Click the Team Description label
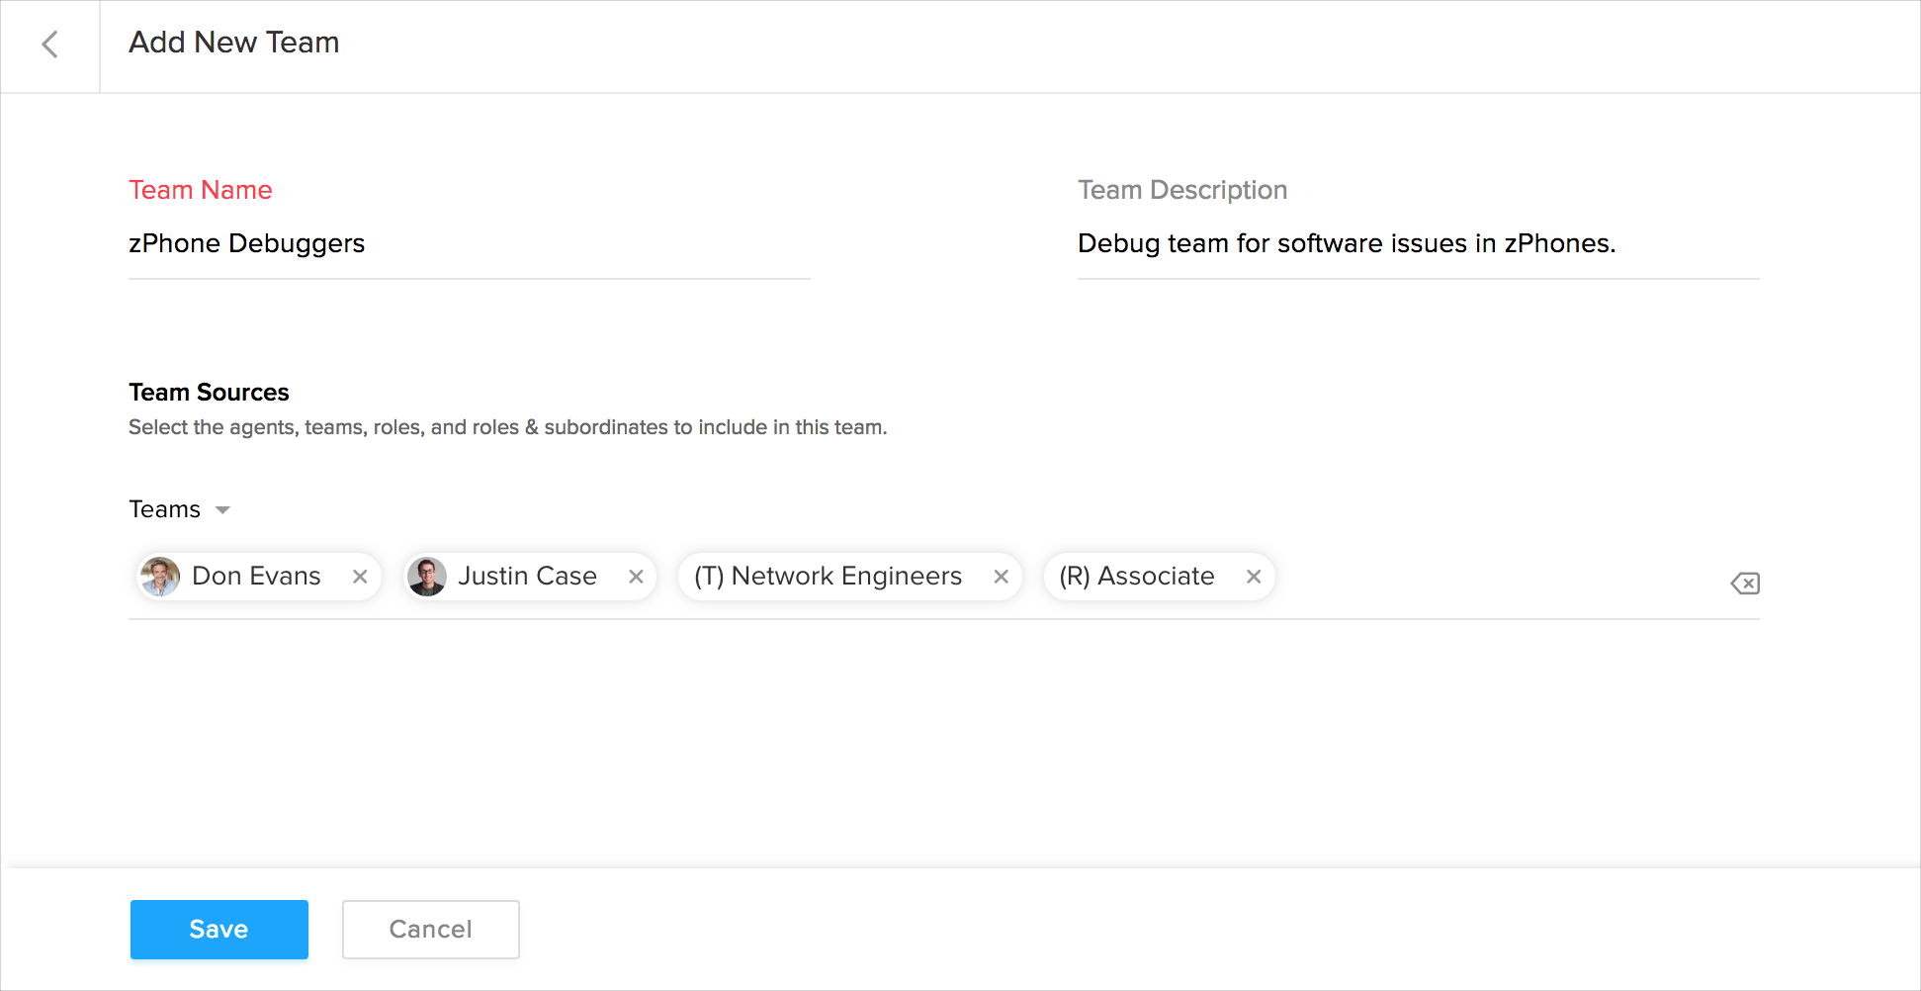The image size is (1921, 991). coord(1181,190)
